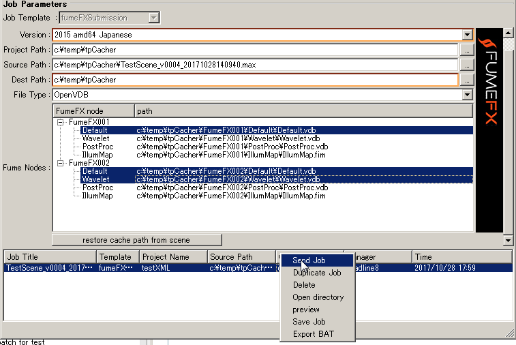Click the Source Path input field
Image resolution: width=516 pixels, height=345 pixels.
pyautogui.click(x=255, y=65)
